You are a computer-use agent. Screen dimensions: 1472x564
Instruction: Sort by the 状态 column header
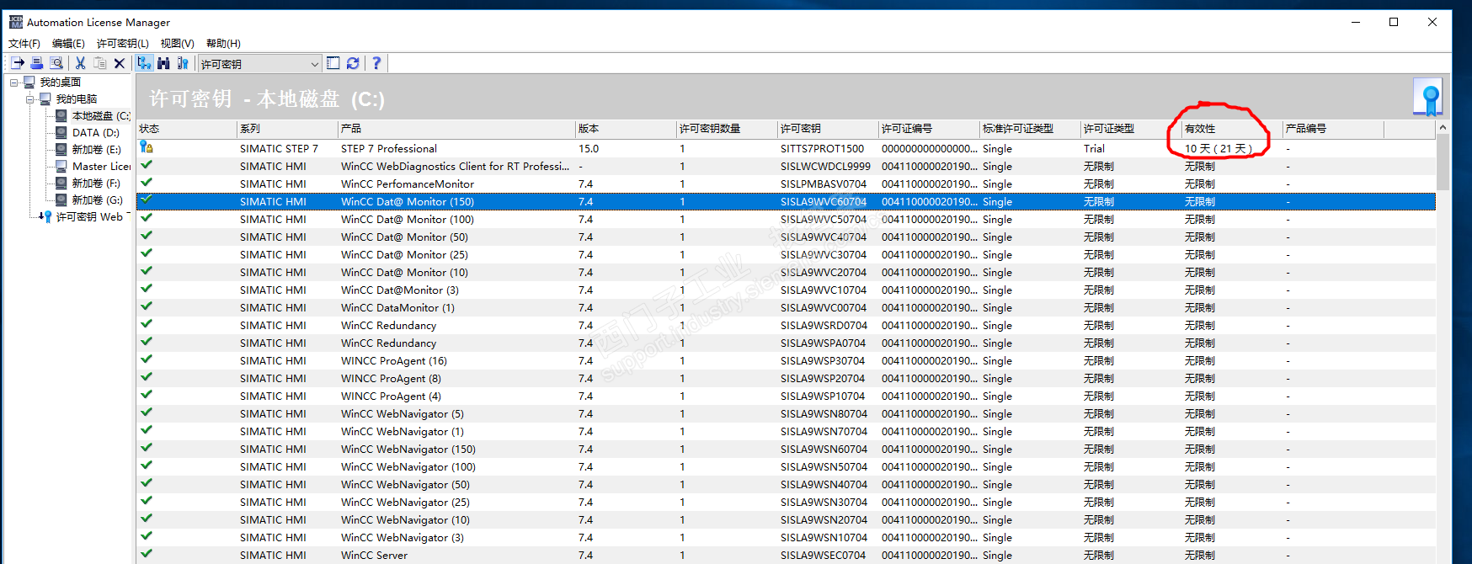[x=186, y=129]
